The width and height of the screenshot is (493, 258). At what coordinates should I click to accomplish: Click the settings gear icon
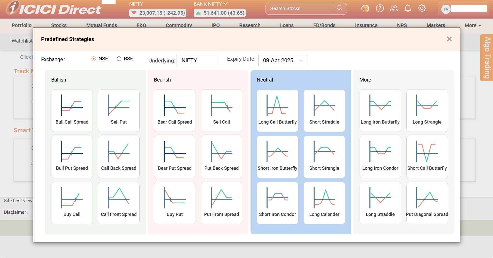click(x=422, y=9)
